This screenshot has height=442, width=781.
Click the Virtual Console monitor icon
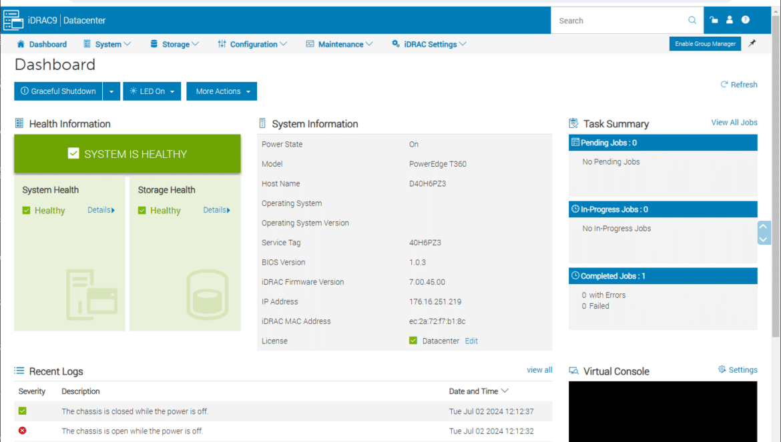tap(574, 371)
